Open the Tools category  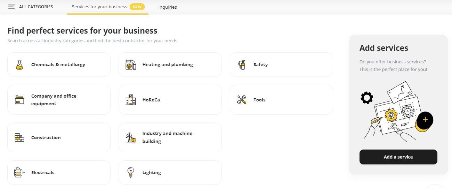coord(281,100)
